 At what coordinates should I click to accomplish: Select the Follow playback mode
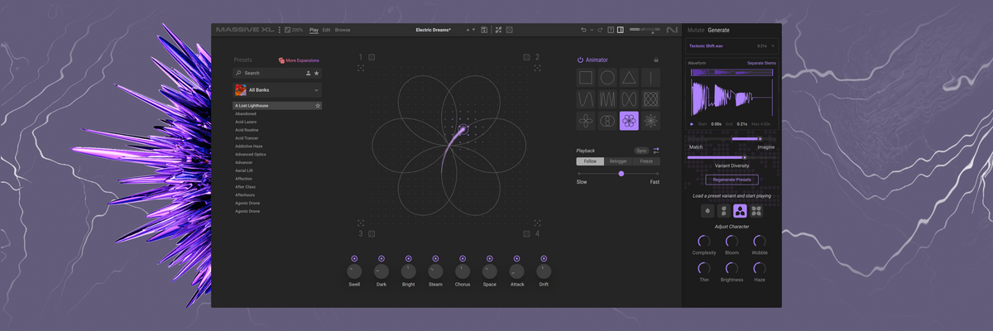(x=590, y=161)
